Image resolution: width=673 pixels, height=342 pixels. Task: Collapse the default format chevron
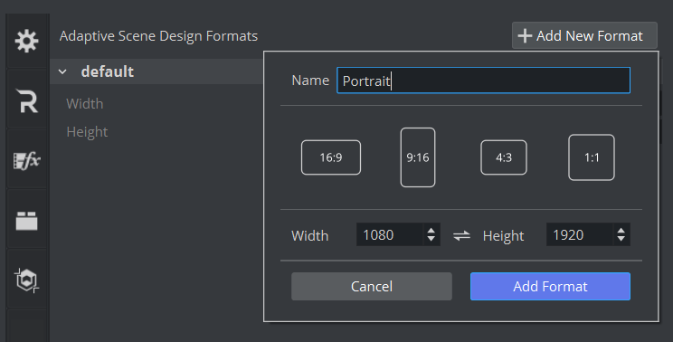(x=62, y=71)
